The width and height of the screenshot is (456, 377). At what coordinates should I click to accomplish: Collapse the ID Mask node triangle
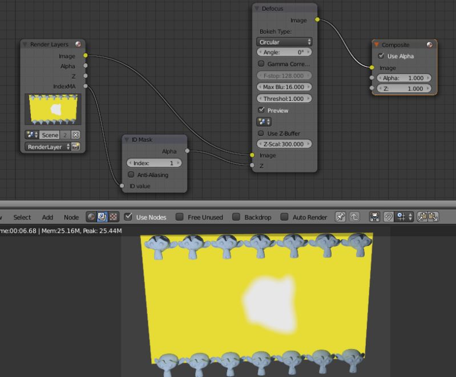tap(127, 140)
